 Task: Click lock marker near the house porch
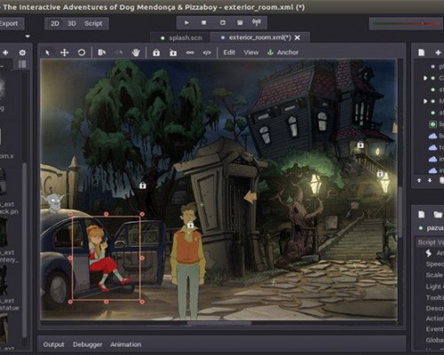(361, 145)
